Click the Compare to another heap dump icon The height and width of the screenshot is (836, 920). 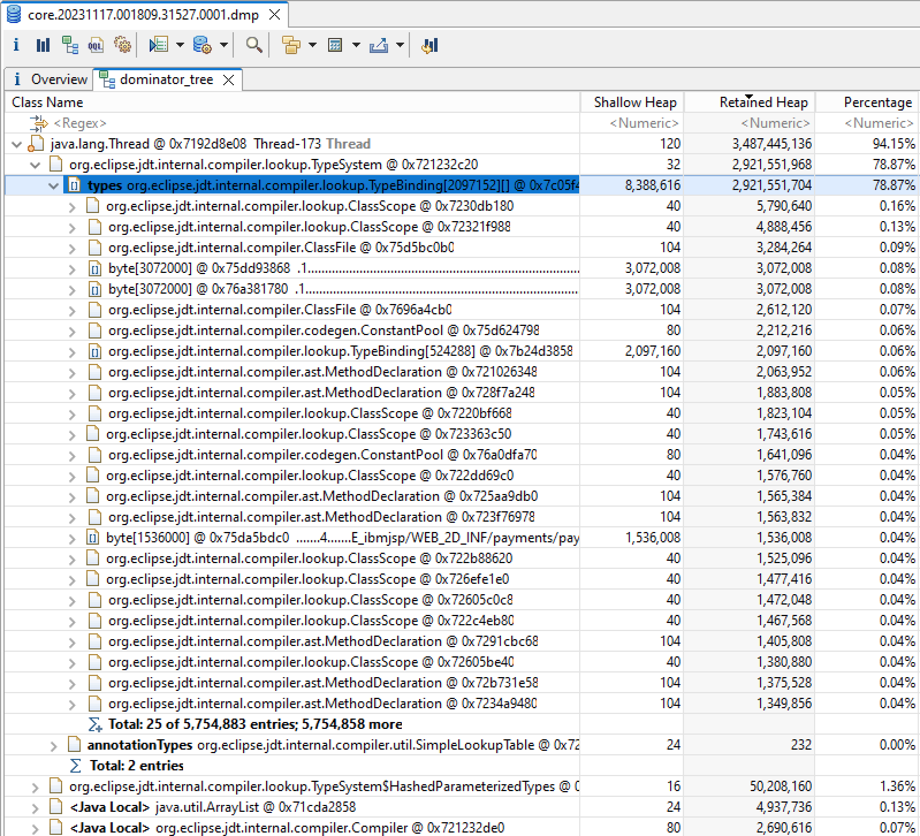coord(429,45)
